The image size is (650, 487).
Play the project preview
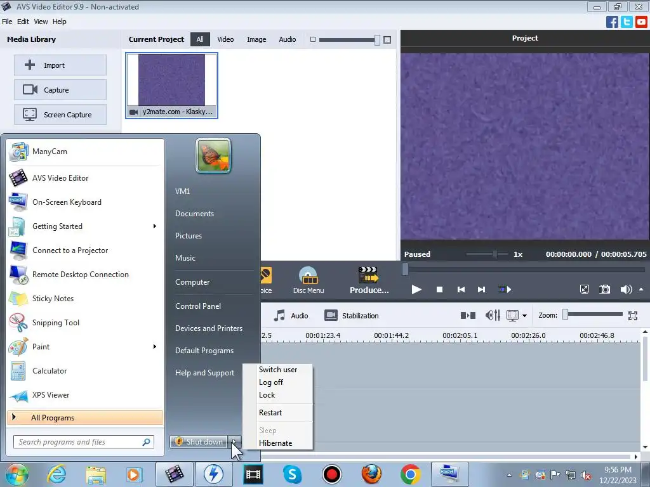point(416,289)
